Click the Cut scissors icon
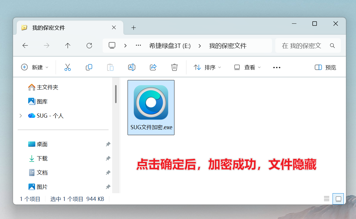 (x=68, y=67)
